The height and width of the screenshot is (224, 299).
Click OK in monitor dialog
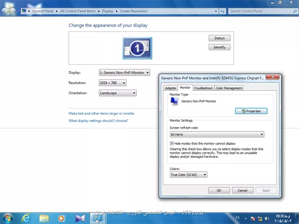[219, 190]
